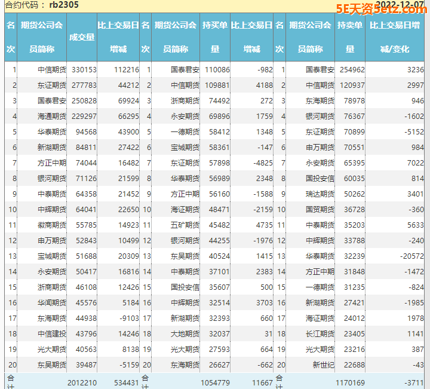Click 新世纪 in the short ranking
430x389 pixels.
pyautogui.click(x=324, y=365)
